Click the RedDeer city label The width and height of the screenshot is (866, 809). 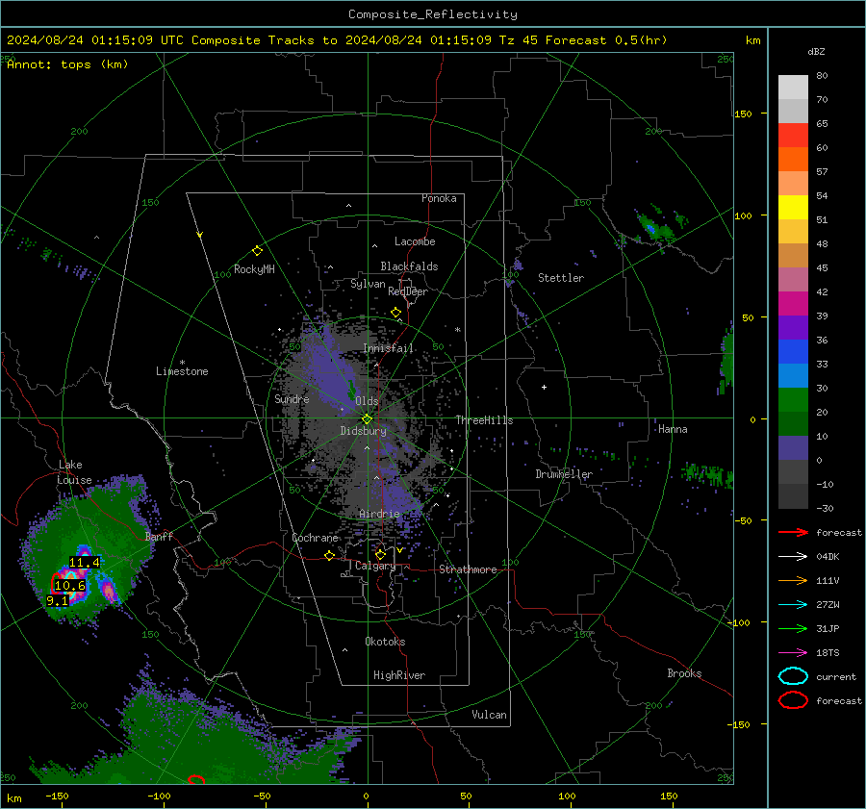pyautogui.click(x=408, y=291)
